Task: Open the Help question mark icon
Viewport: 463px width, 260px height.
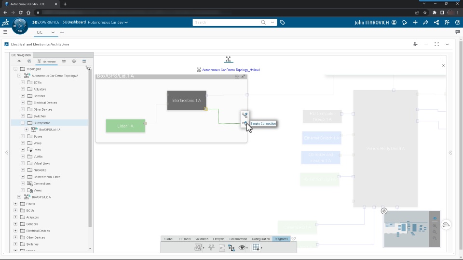Action: click(457, 23)
